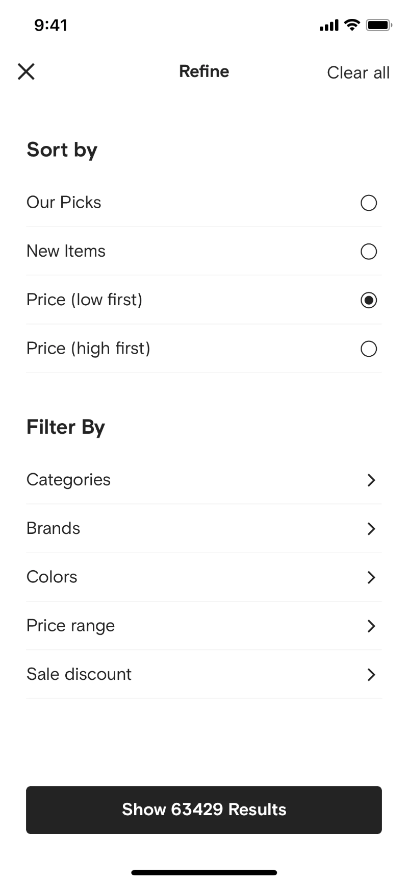Viewport: 408px width, 884px height.
Task: Select the Price (high first) radio button
Action: click(x=369, y=349)
